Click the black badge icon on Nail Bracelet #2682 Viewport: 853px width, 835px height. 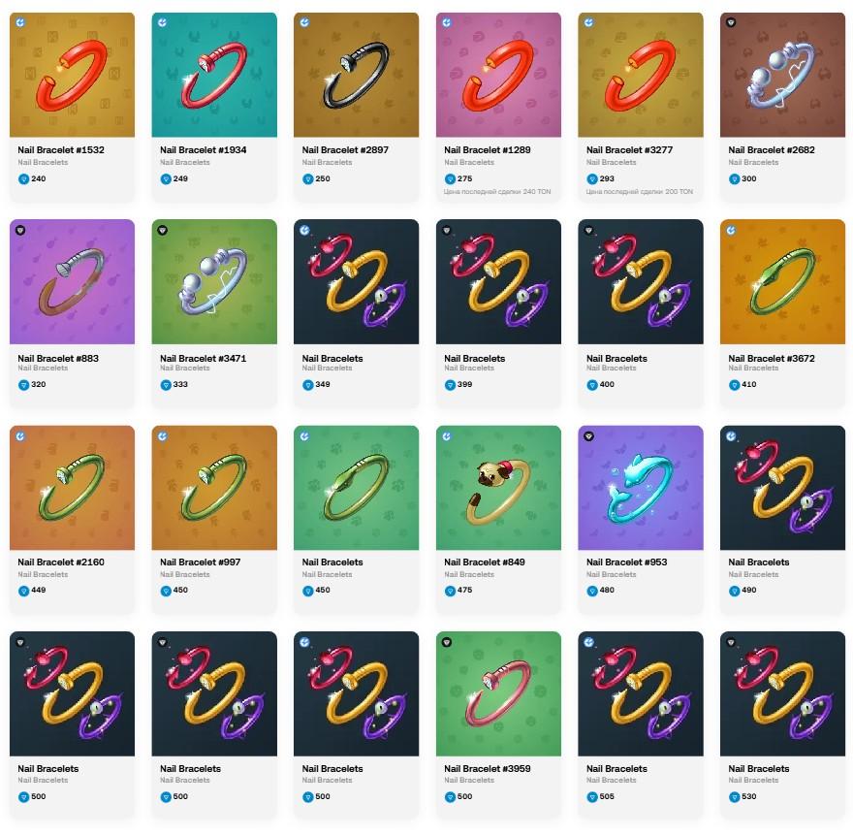pos(731,23)
